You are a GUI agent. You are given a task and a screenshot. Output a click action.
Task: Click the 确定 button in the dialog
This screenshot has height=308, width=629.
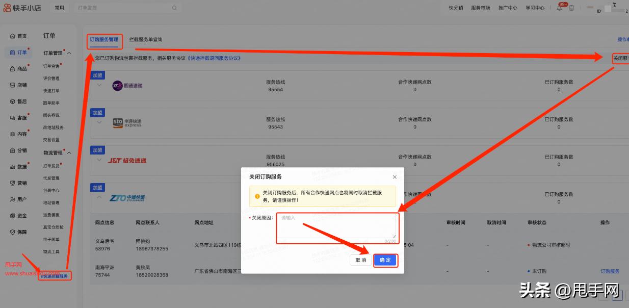click(386, 260)
